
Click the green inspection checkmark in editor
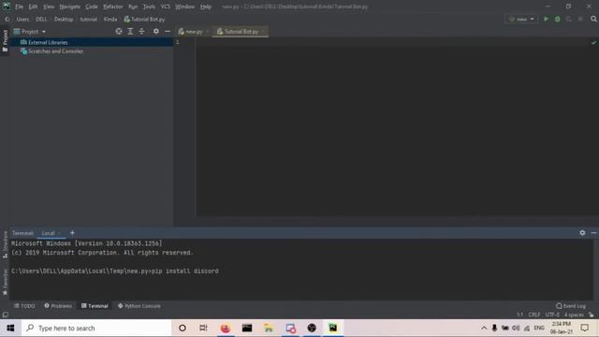point(593,42)
